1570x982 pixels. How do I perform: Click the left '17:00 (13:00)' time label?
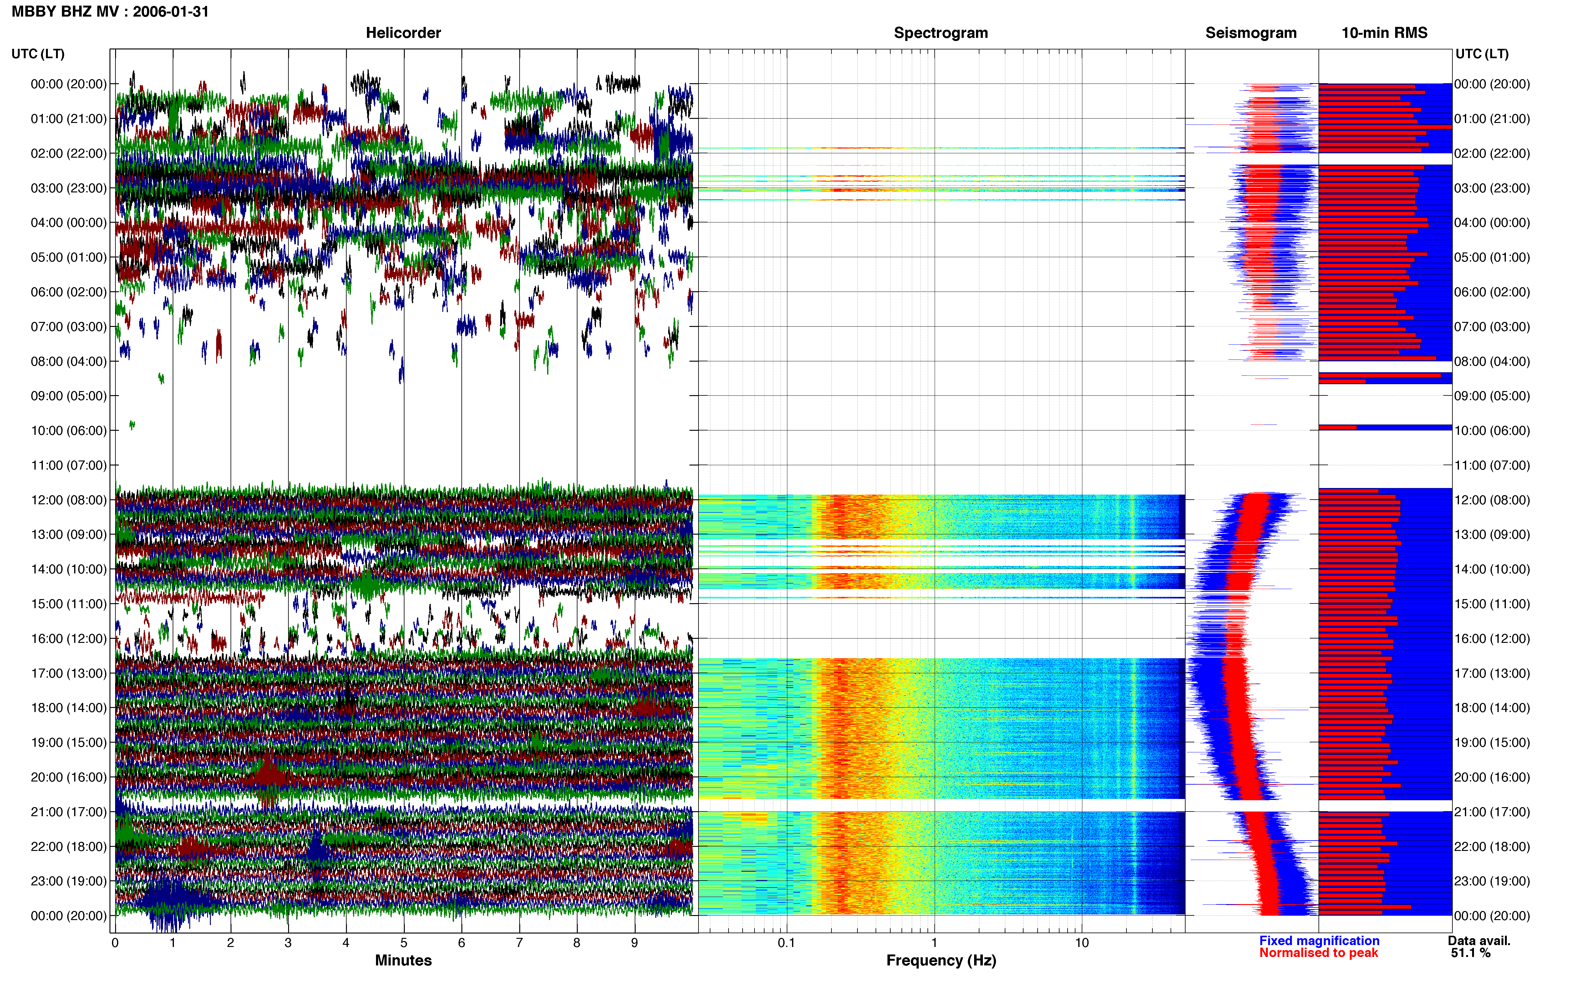(69, 673)
